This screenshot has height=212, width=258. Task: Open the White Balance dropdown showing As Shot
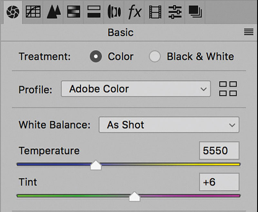click(x=169, y=125)
